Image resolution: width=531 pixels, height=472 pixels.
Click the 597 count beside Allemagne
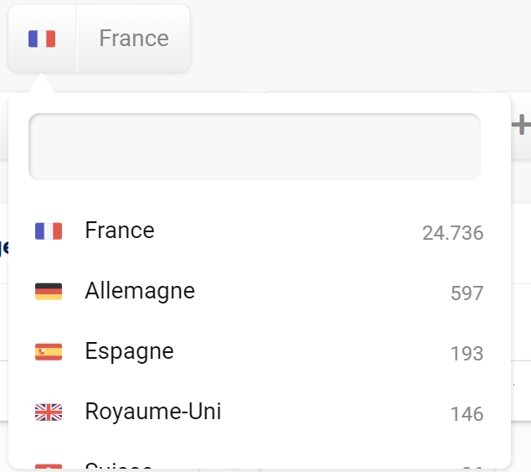(467, 293)
